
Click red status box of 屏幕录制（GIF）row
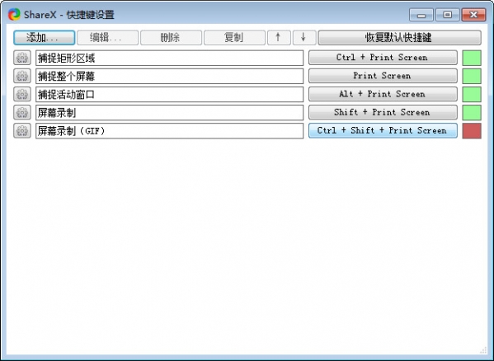[472, 131]
